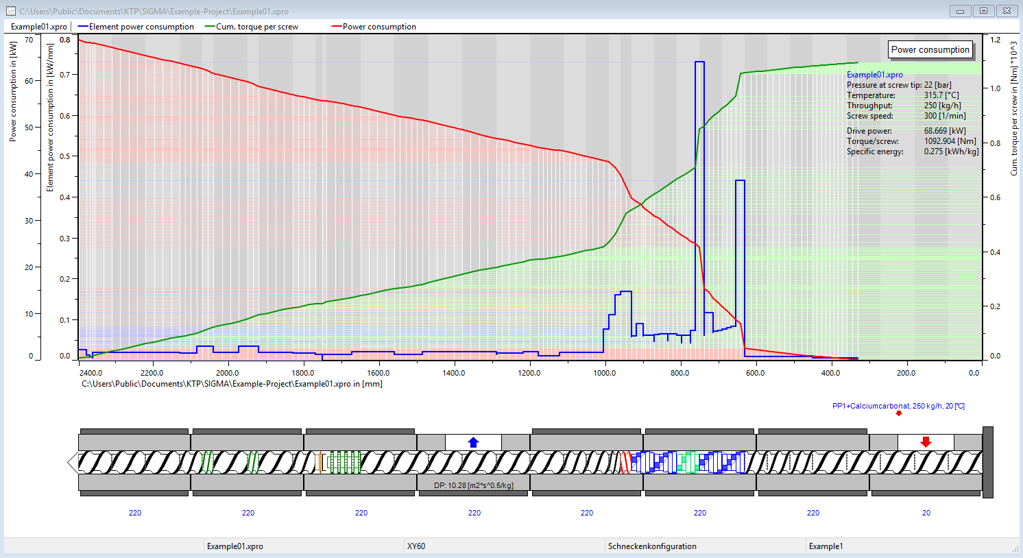The height and width of the screenshot is (558, 1023).
Task: Click the blue upward vent arrow icon
Action: (x=473, y=442)
